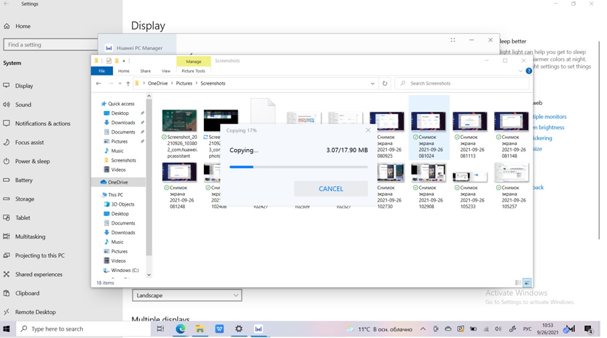Viewport: 607px width, 338px height.
Task: Show hidden system tray icons
Action: [x=422, y=329]
